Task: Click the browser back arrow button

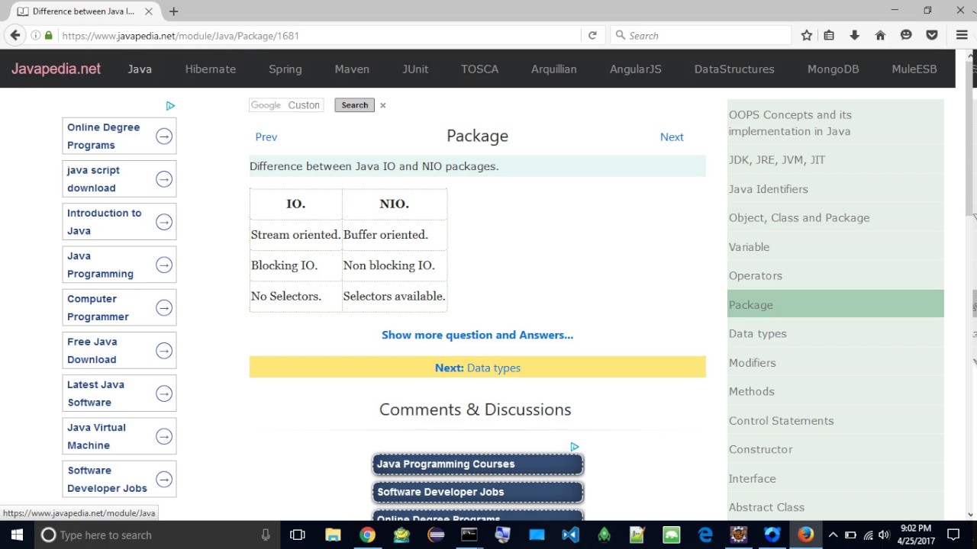Action: point(15,35)
